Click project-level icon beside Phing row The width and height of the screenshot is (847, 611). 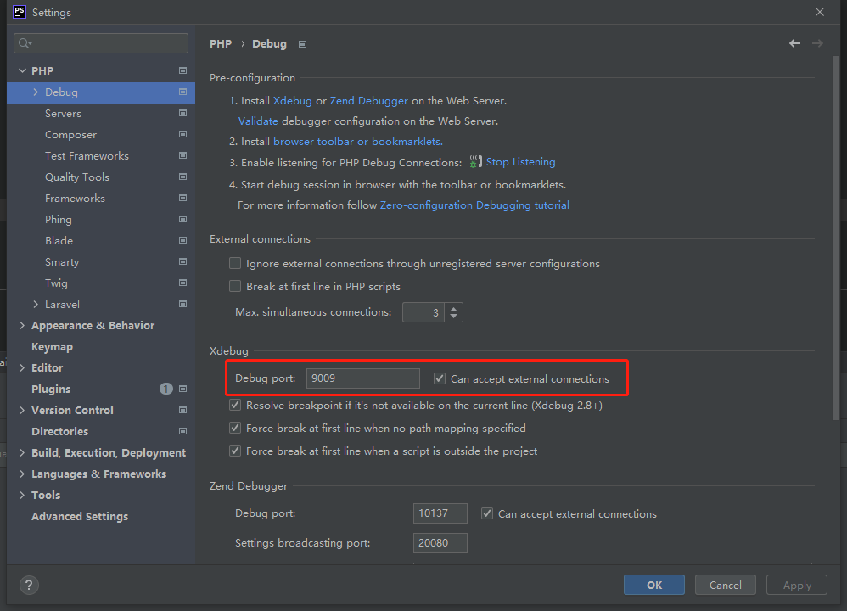tap(182, 219)
